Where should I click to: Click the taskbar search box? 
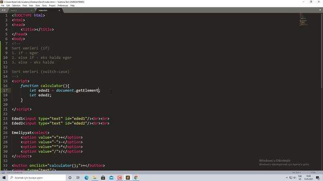point(37,177)
